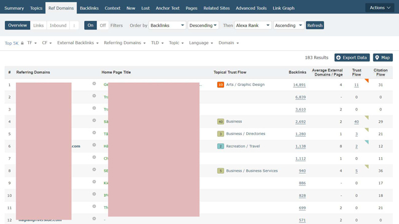Switch to Inbound view

58,25
